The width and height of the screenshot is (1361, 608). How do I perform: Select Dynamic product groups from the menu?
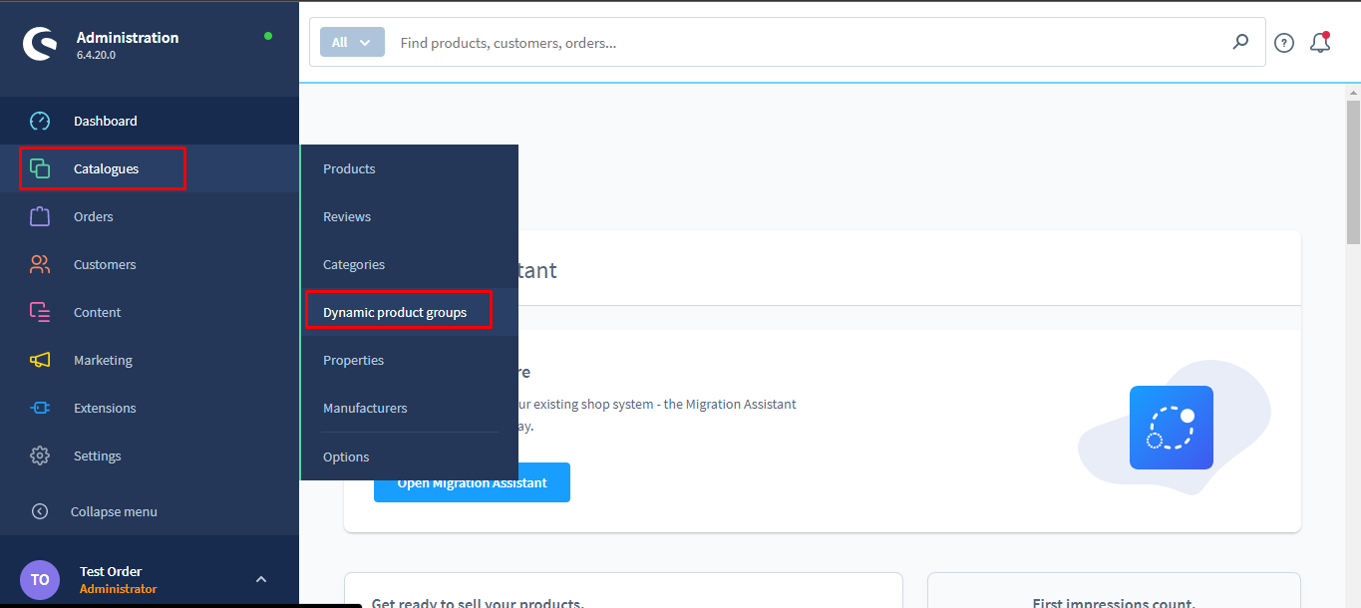point(394,311)
